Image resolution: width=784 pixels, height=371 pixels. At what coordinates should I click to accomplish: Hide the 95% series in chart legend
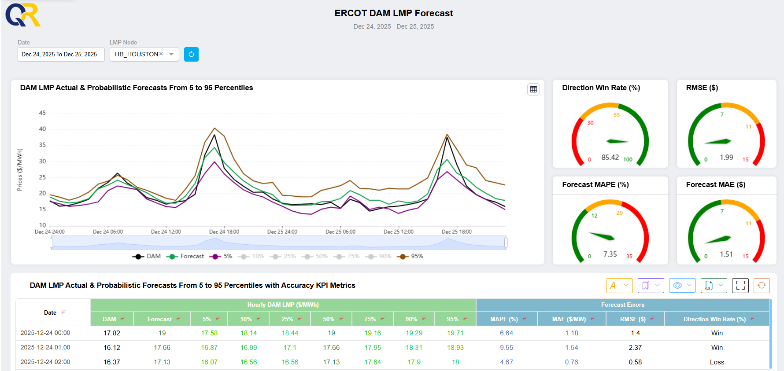tap(410, 256)
